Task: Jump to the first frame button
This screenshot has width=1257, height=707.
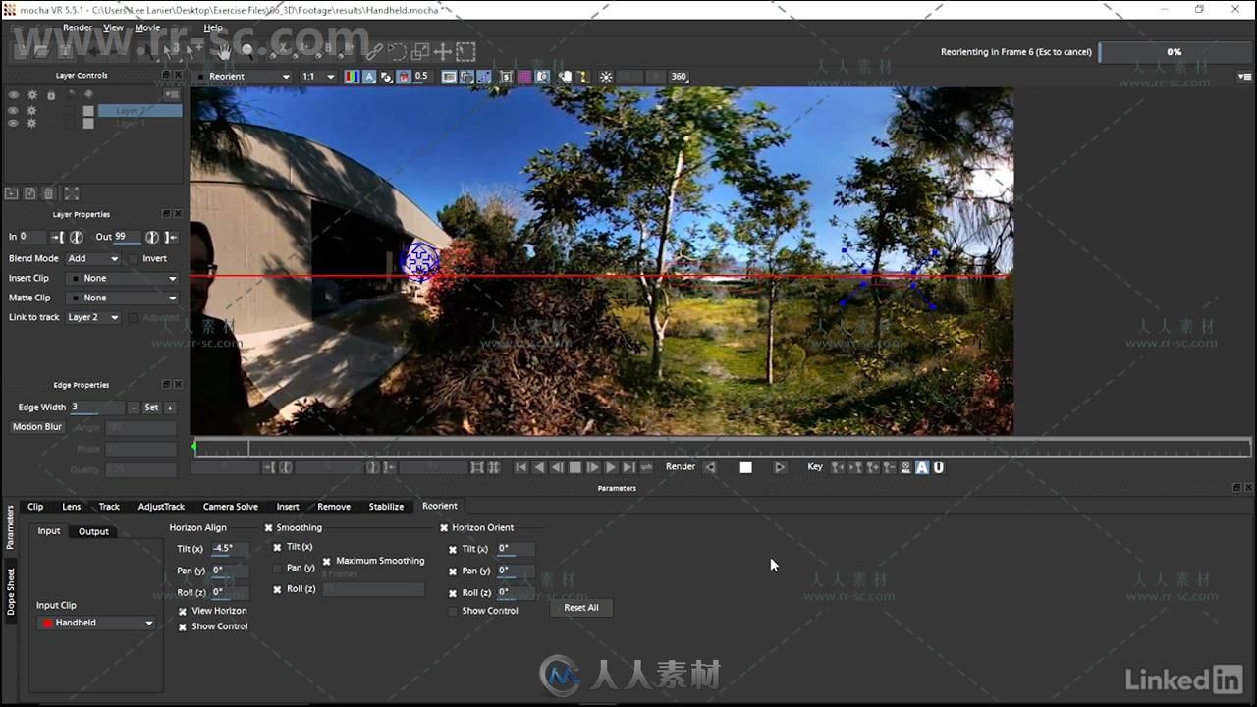Action: (521, 467)
